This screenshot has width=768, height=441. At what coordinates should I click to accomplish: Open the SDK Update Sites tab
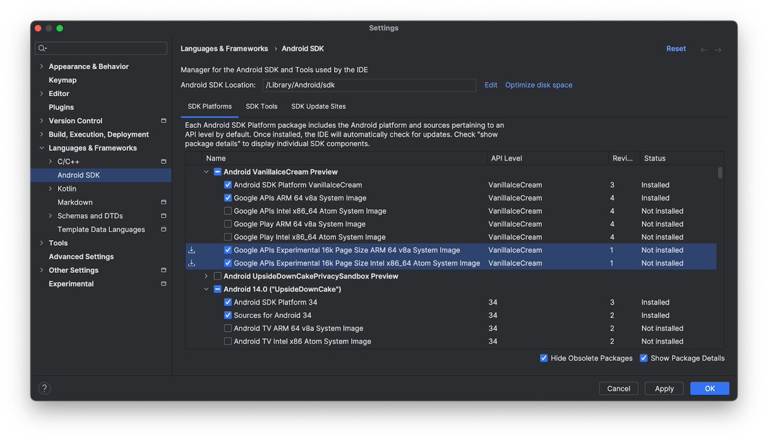point(319,106)
